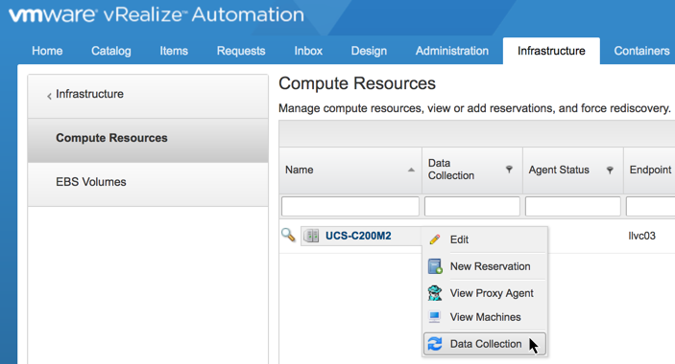Select Compute Resources in the sidebar
The height and width of the screenshot is (364, 675).
pyautogui.click(x=148, y=141)
